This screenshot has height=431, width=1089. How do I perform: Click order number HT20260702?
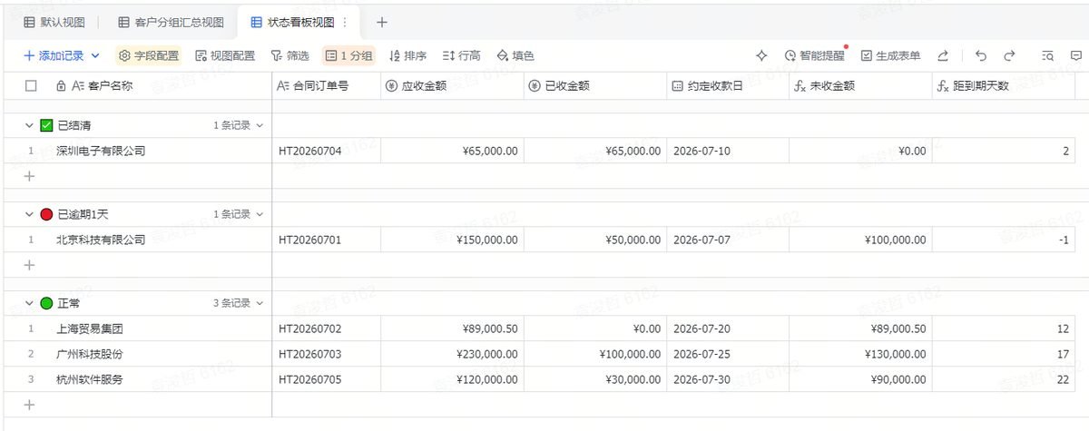(327, 328)
